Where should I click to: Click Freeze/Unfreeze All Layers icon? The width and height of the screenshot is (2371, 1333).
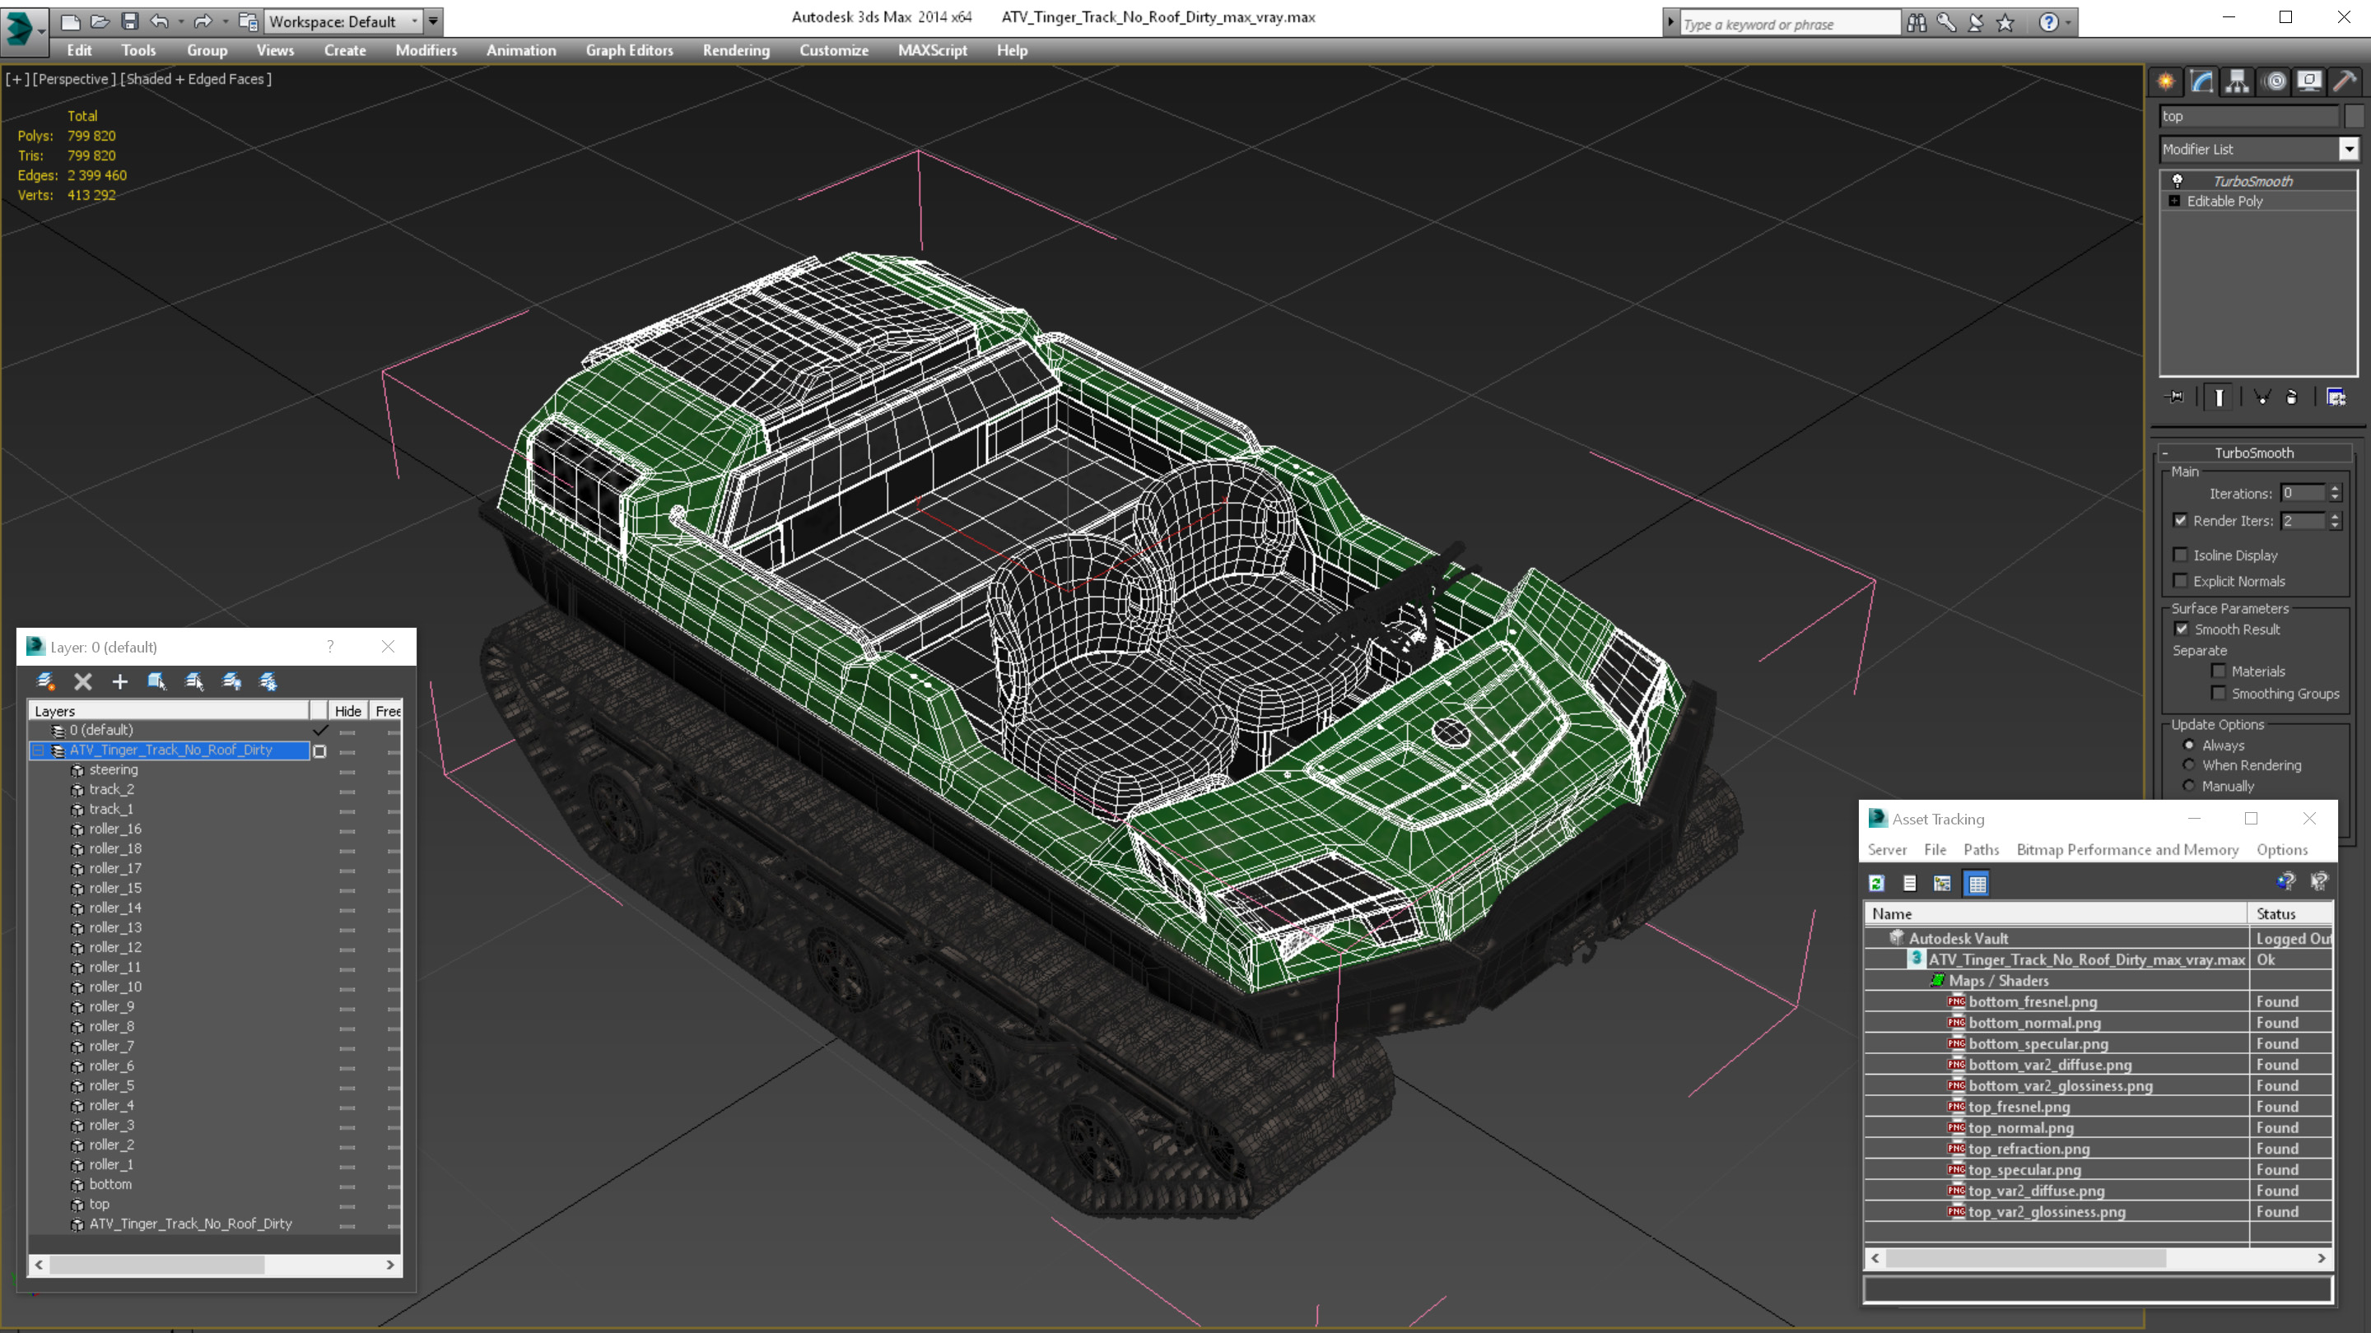[268, 681]
